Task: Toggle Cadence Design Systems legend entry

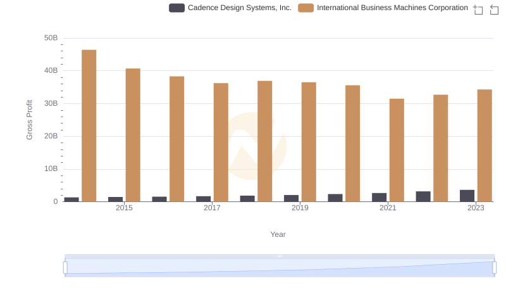Action: pyautogui.click(x=230, y=8)
